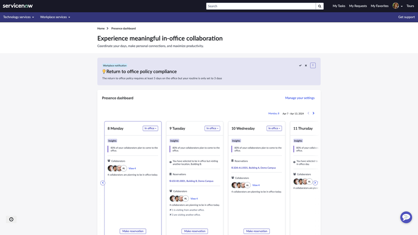The height and width of the screenshot is (235, 418).
Task: Mark the notification as done with the checkmark
Action: coord(300,66)
